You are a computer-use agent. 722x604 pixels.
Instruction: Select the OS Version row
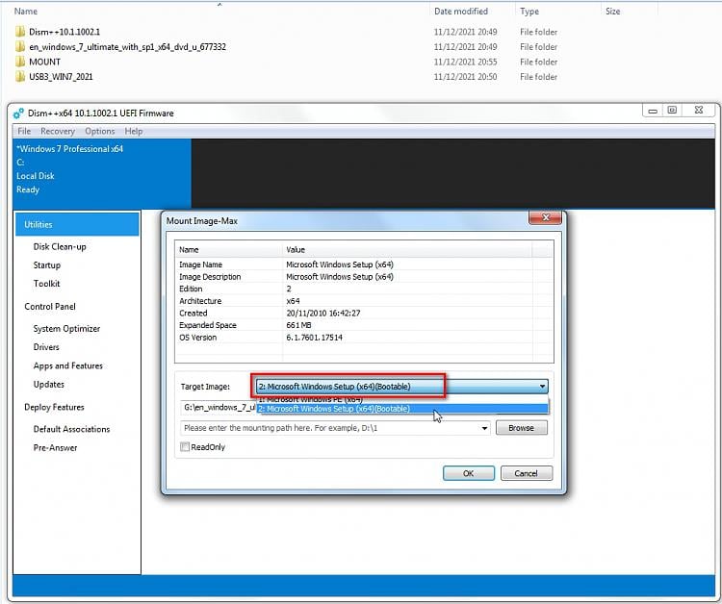pyautogui.click(x=364, y=338)
